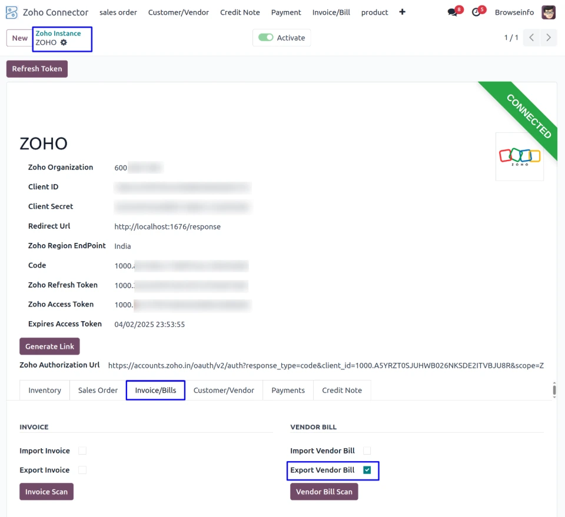Select the Invoice/Bills tab
Viewport: 565px width, 517px height.
tap(155, 391)
